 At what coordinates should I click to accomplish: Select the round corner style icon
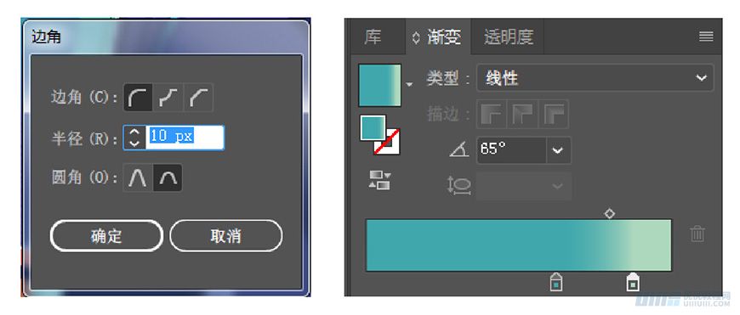tap(139, 98)
